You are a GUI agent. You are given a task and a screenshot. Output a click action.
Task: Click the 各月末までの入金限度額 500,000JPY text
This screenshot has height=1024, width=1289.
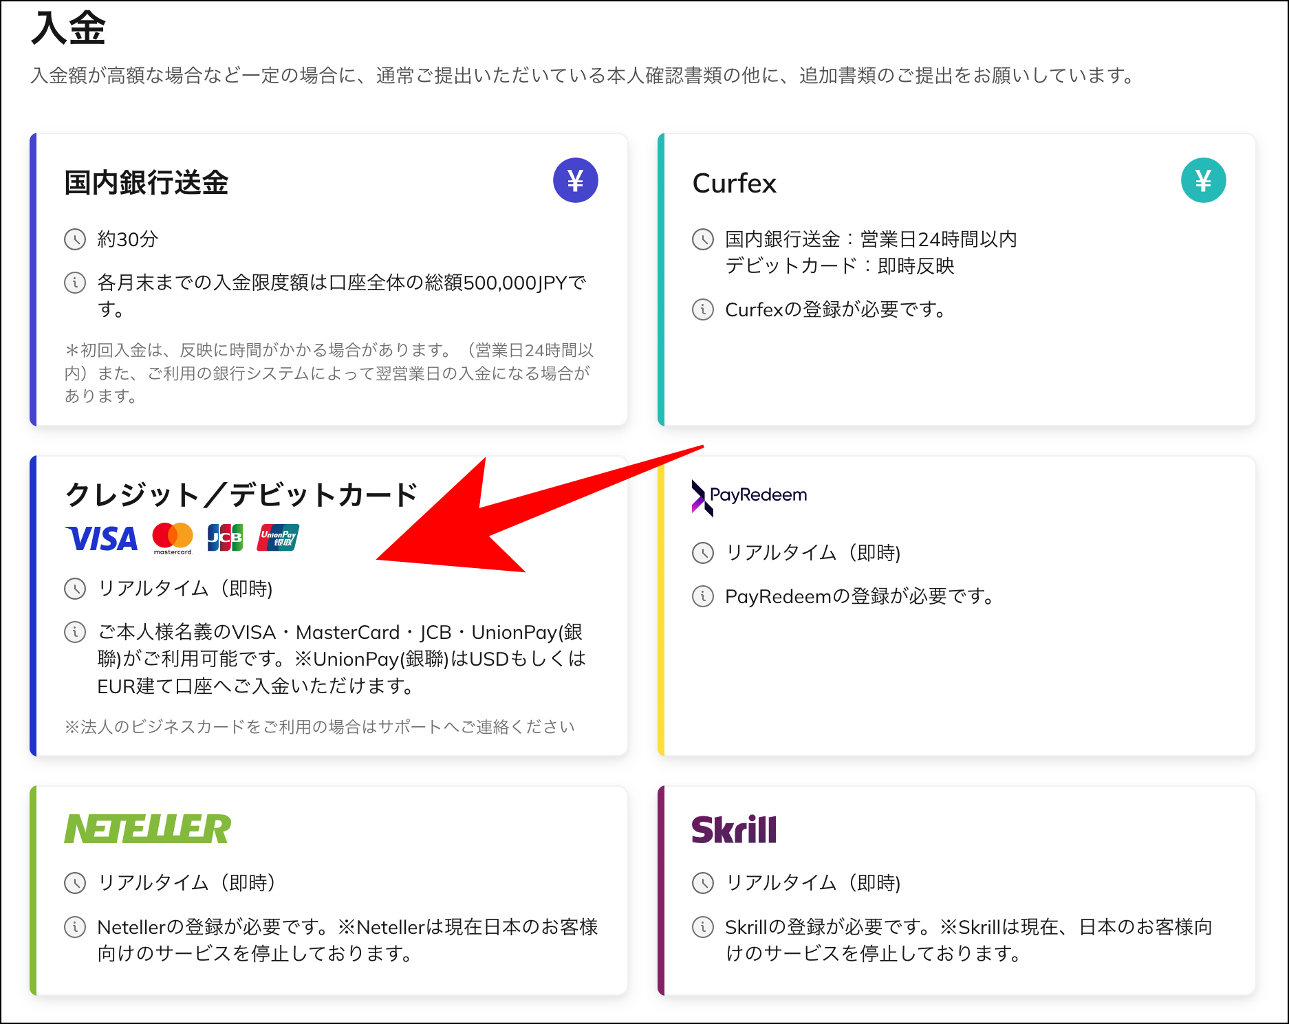pos(342,296)
